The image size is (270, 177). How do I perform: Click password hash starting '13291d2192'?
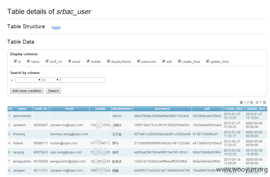pyautogui.click(x=160, y=161)
